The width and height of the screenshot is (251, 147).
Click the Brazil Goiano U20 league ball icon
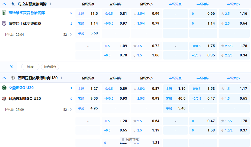point(13,78)
